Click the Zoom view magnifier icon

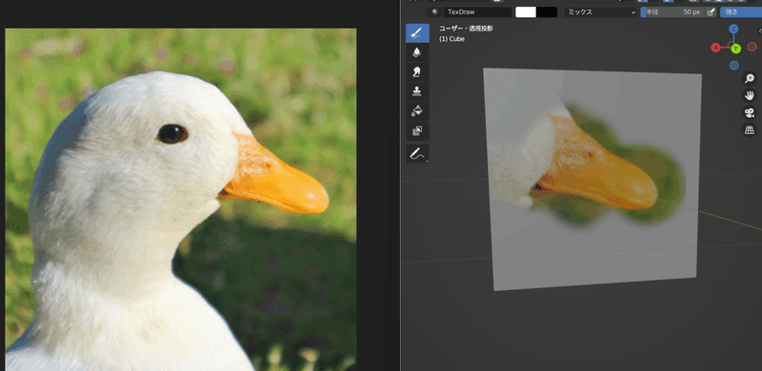750,79
